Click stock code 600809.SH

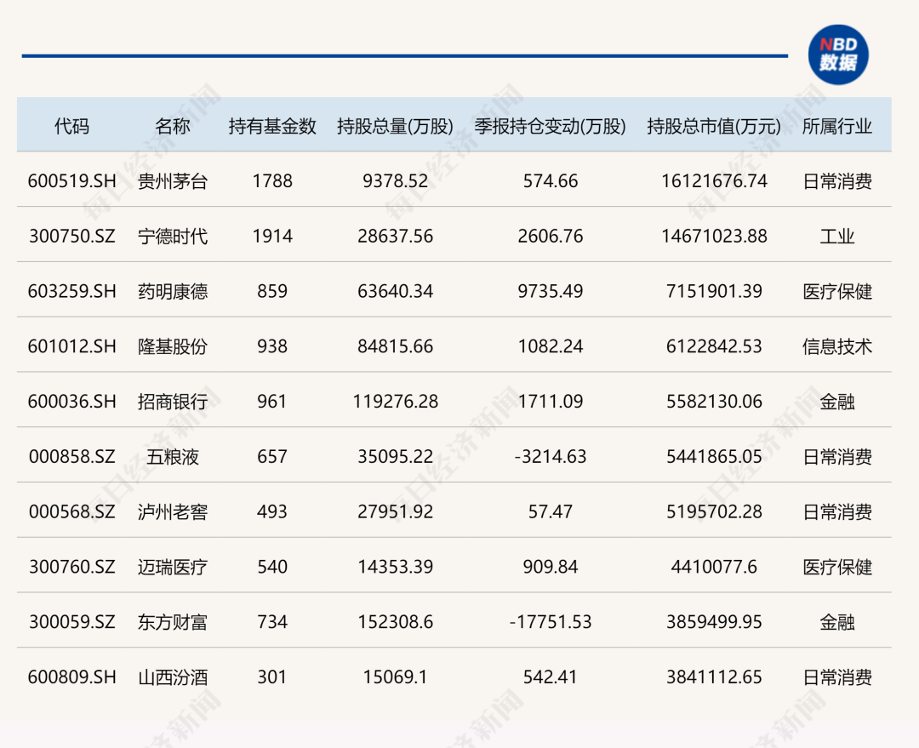point(72,677)
